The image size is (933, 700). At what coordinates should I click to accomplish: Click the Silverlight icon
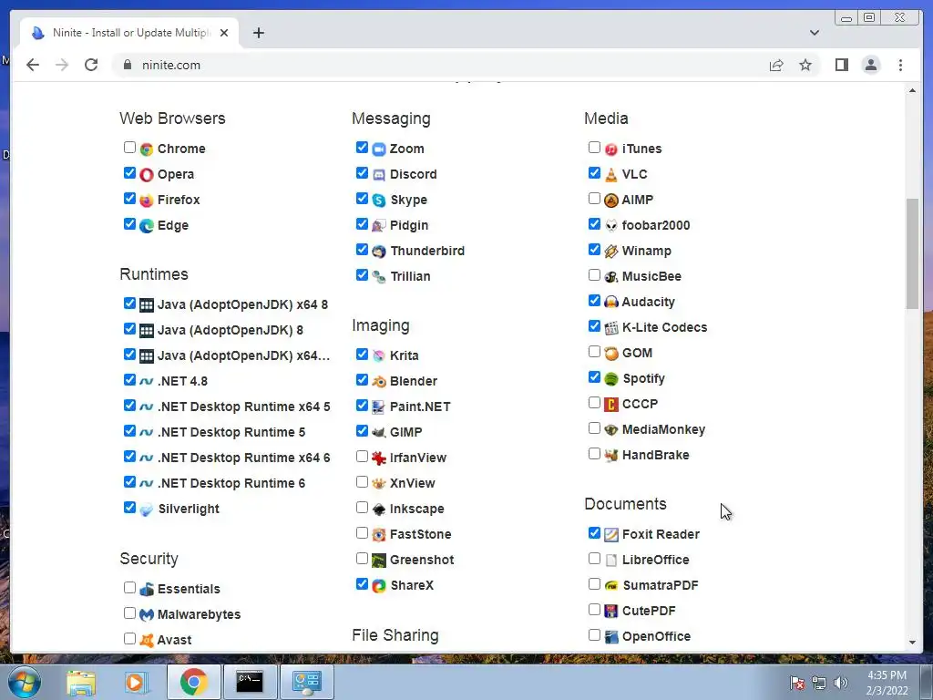click(147, 510)
